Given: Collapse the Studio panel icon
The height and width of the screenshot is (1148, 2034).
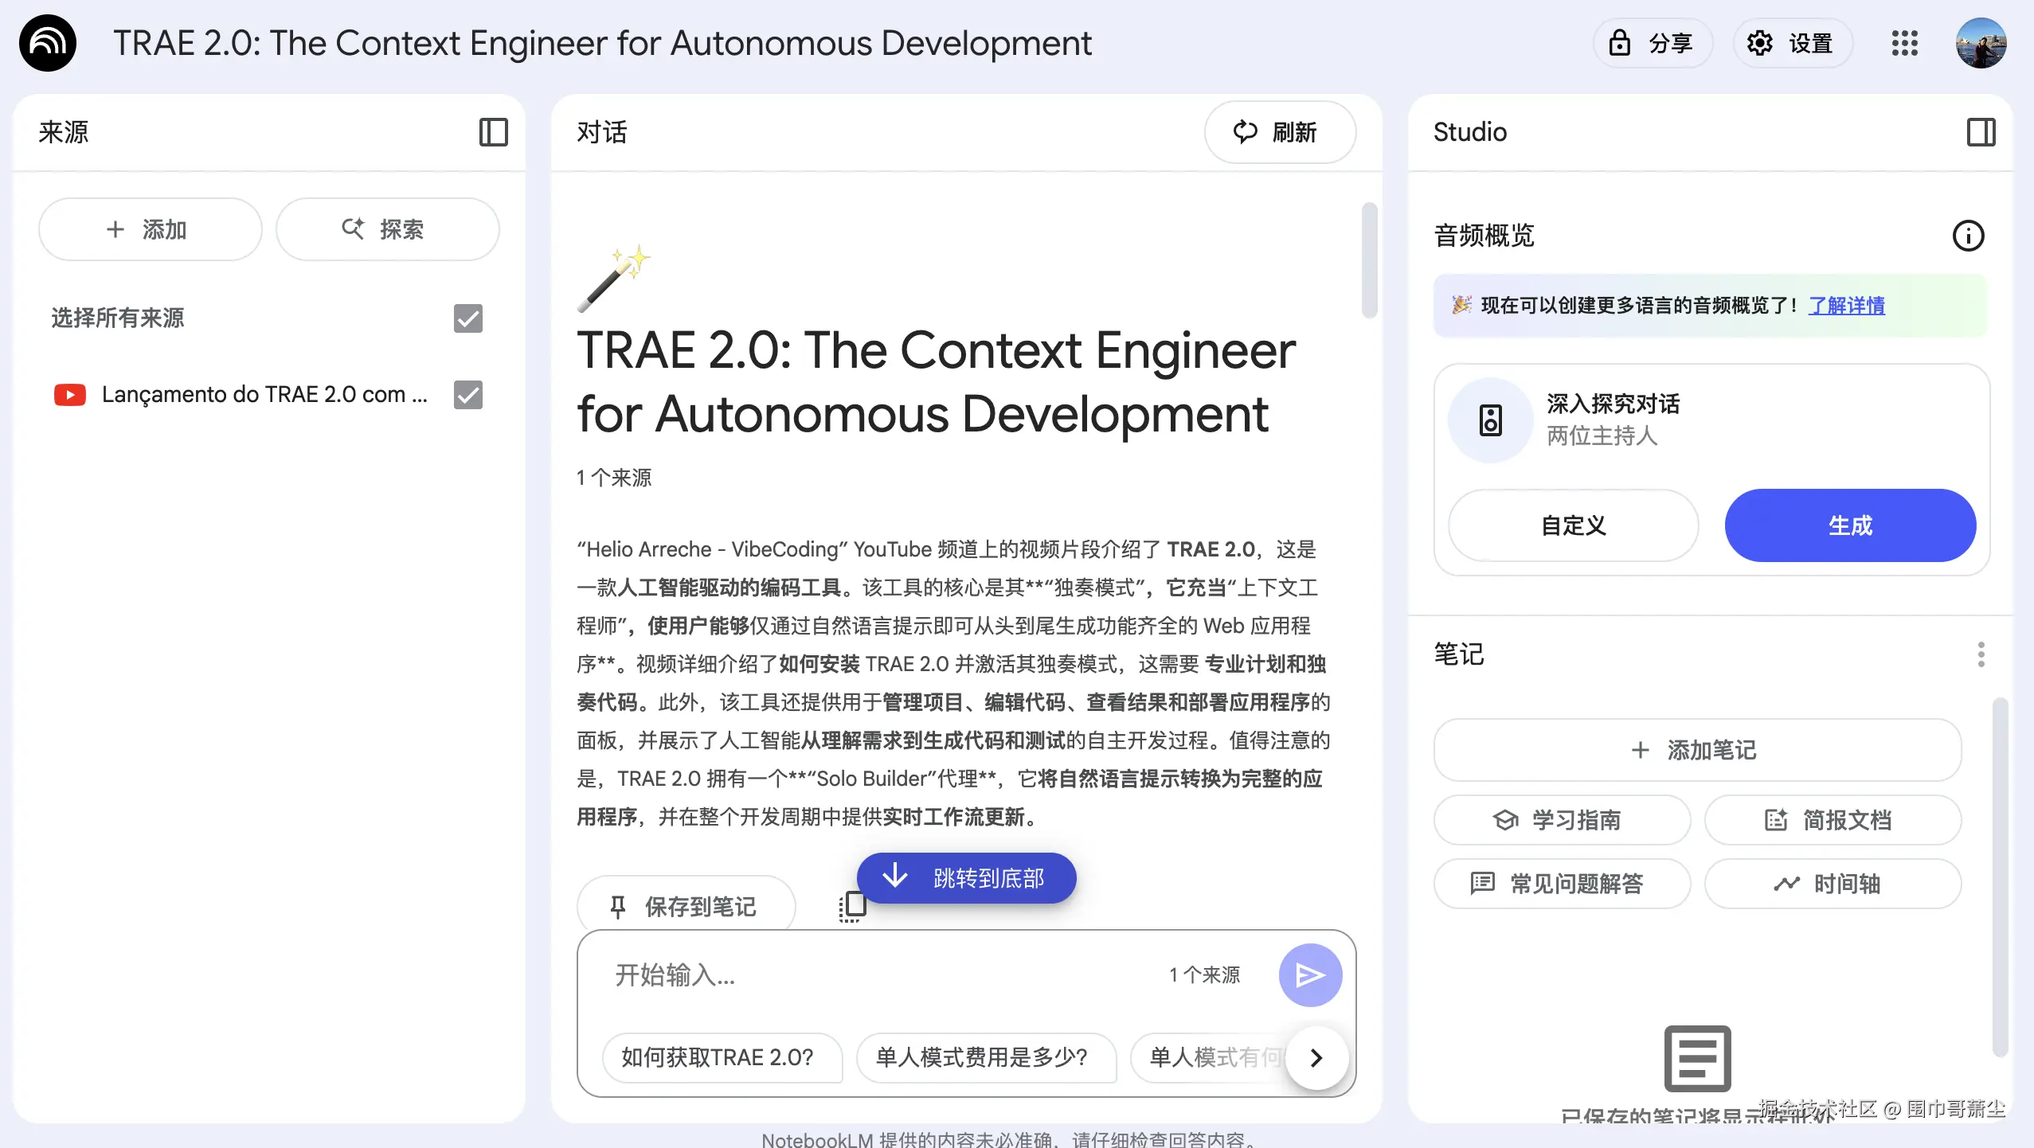Looking at the screenshot, I should [1981, 132].
